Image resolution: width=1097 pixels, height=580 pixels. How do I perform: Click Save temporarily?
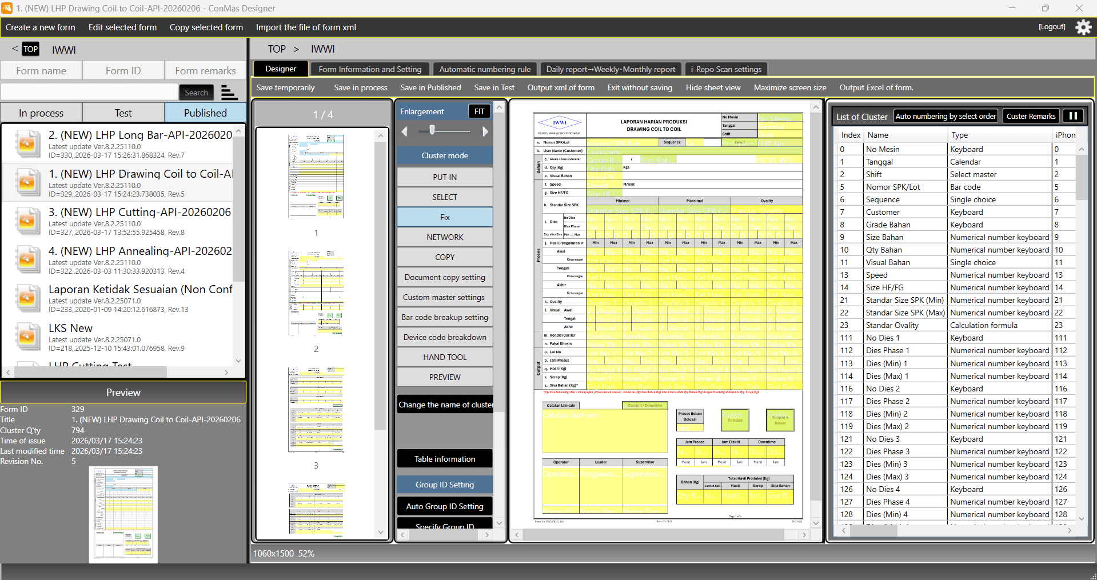pyautogui.click(x=285, y=87)
